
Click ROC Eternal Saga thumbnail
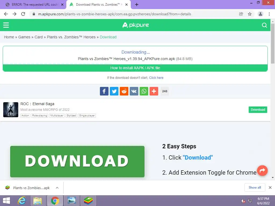[x=11, y=110]
